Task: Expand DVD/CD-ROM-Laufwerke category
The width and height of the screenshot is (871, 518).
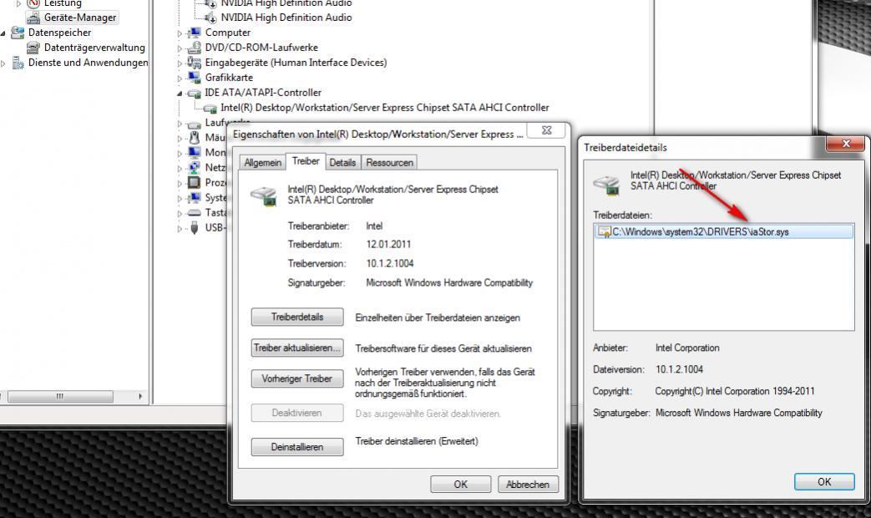Action: pos(180,49)
